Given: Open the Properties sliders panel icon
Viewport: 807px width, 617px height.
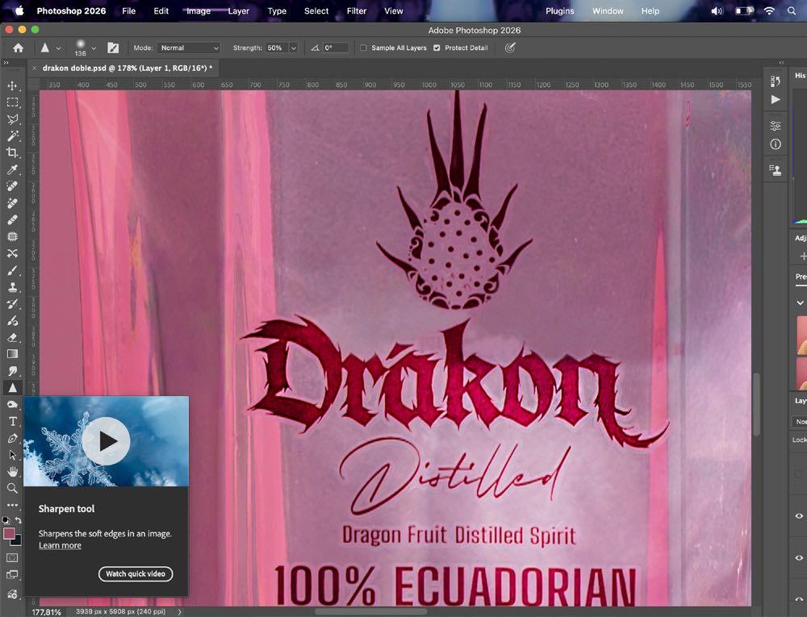Looking at the screenshot, I should (x=776, y=126).
